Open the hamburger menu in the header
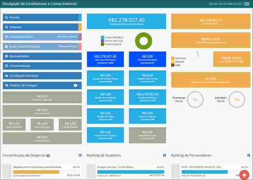This screenshot has height=180, width=253. tap(247, 4)
